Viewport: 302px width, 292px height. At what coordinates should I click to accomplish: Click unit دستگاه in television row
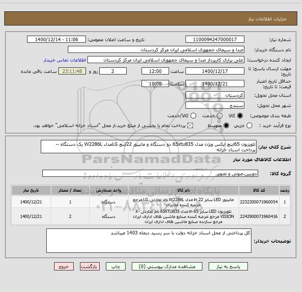point(109,216)
